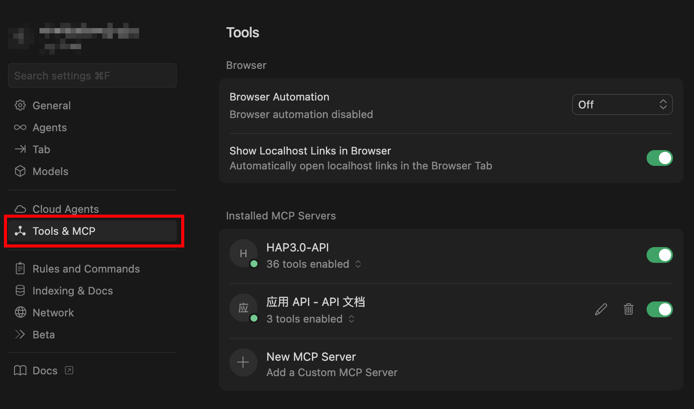The image size is (694, 409).
Task: Click the General gear icon in sidebar
Action: [20, 105]
